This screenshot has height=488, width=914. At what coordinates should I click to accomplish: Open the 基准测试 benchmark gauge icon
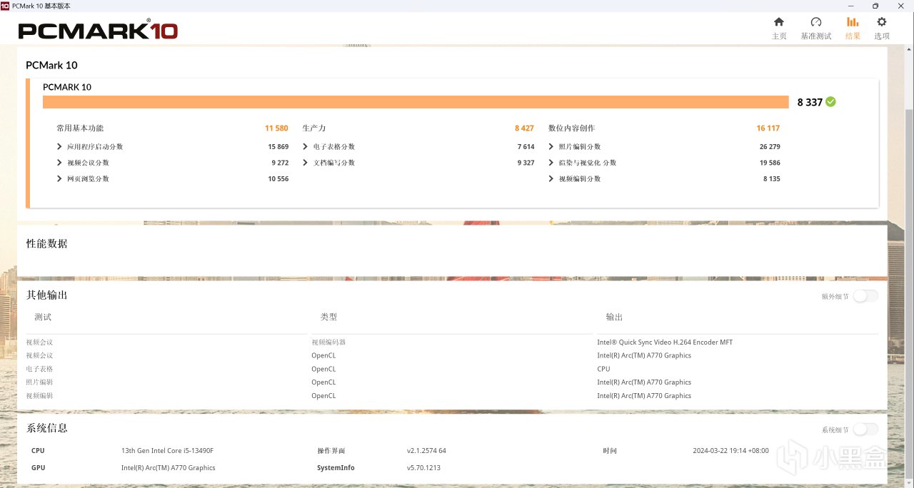(x=816, y=22)
